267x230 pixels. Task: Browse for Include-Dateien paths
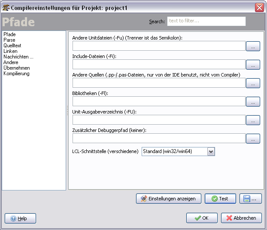tap(253, 64)
